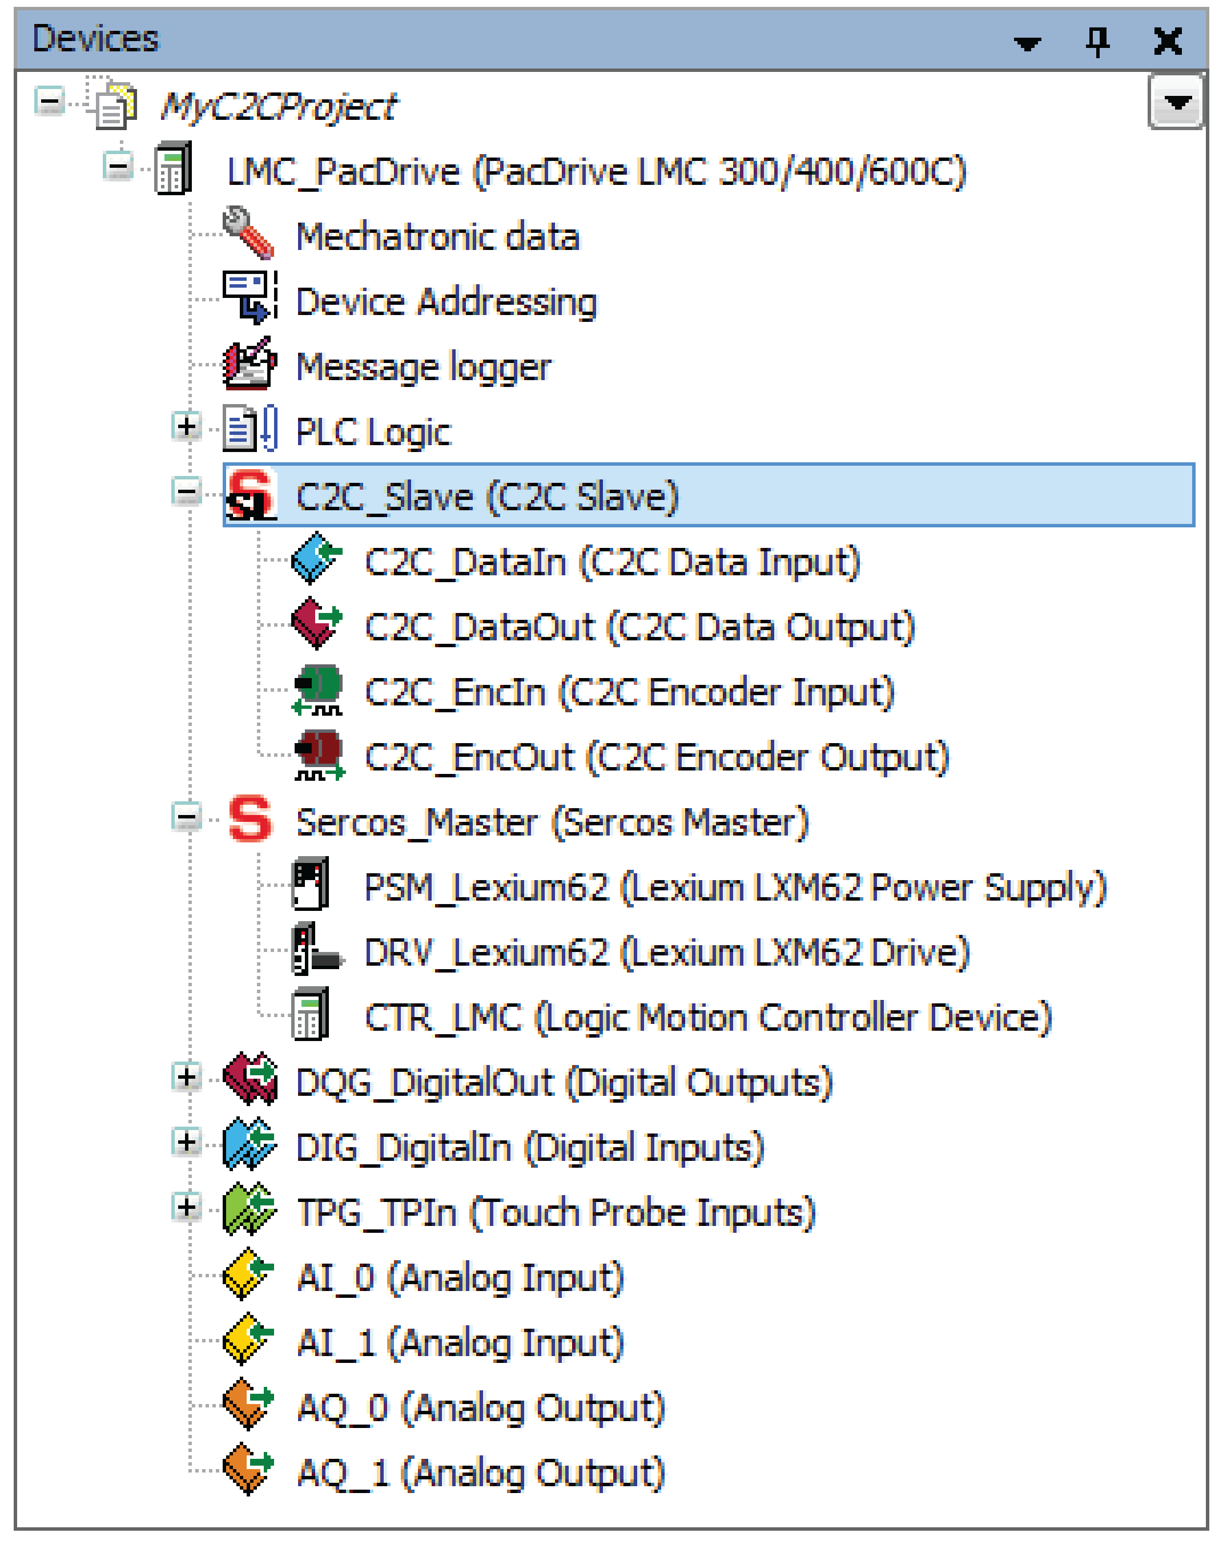Click the C2C_DataIn blue input icon

tap(316, 559)
